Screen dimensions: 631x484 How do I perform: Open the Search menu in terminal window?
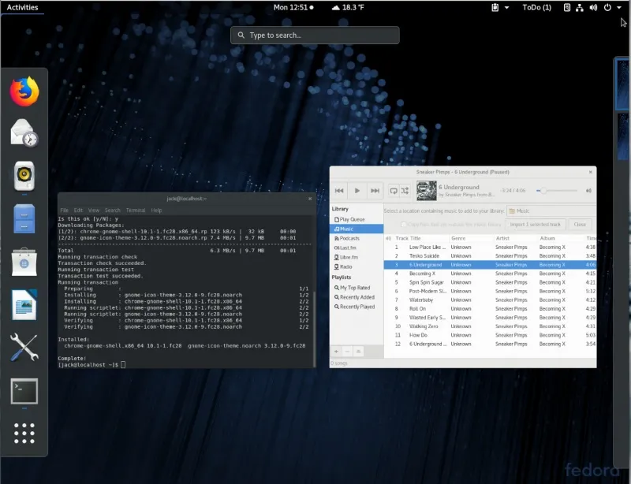(x=113, y=210)
